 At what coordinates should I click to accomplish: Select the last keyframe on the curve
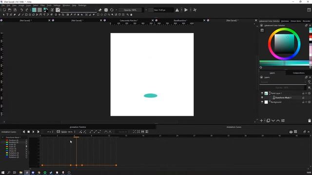116,165
